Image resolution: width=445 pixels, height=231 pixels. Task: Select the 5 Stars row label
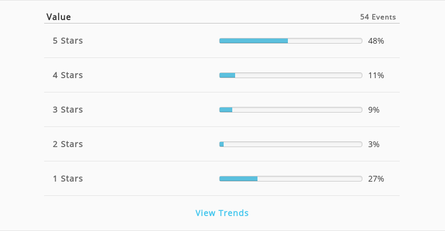click(68, 41)
